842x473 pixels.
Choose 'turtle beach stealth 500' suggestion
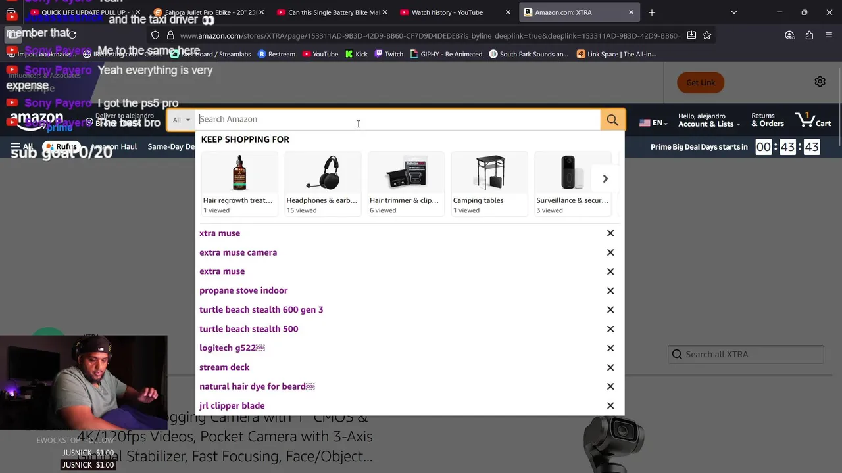point(249,329)
